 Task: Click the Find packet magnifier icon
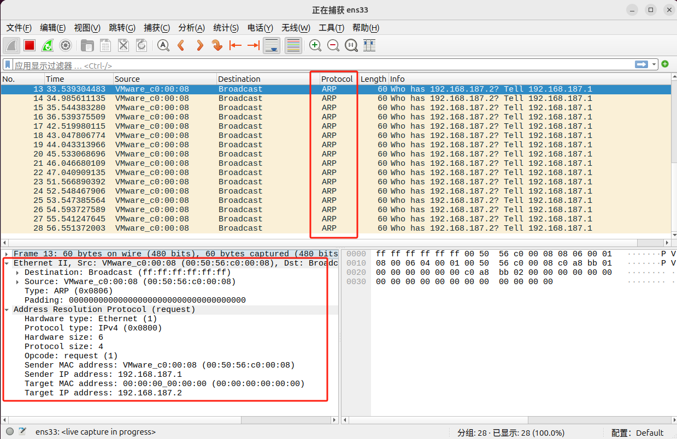[163, 46]
